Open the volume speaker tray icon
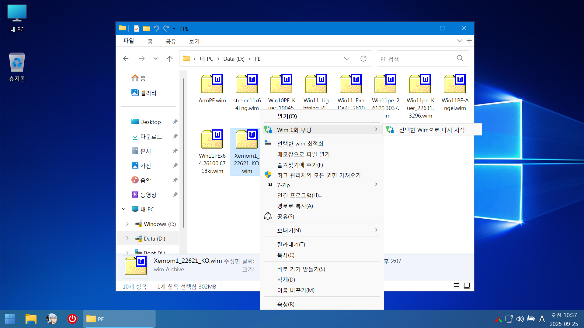Screen dimensions: 584x328 coord(520,319)
